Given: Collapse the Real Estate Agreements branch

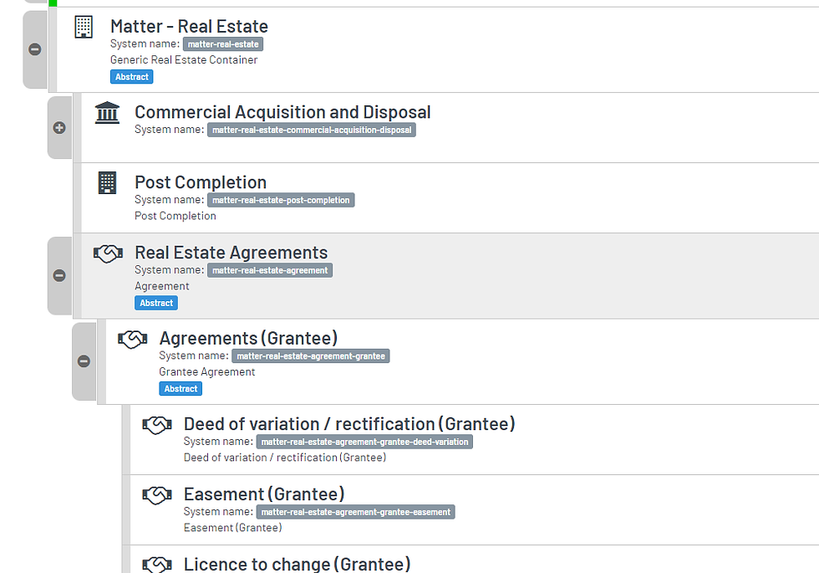Looking at the screenshot, I should (58, 276).
